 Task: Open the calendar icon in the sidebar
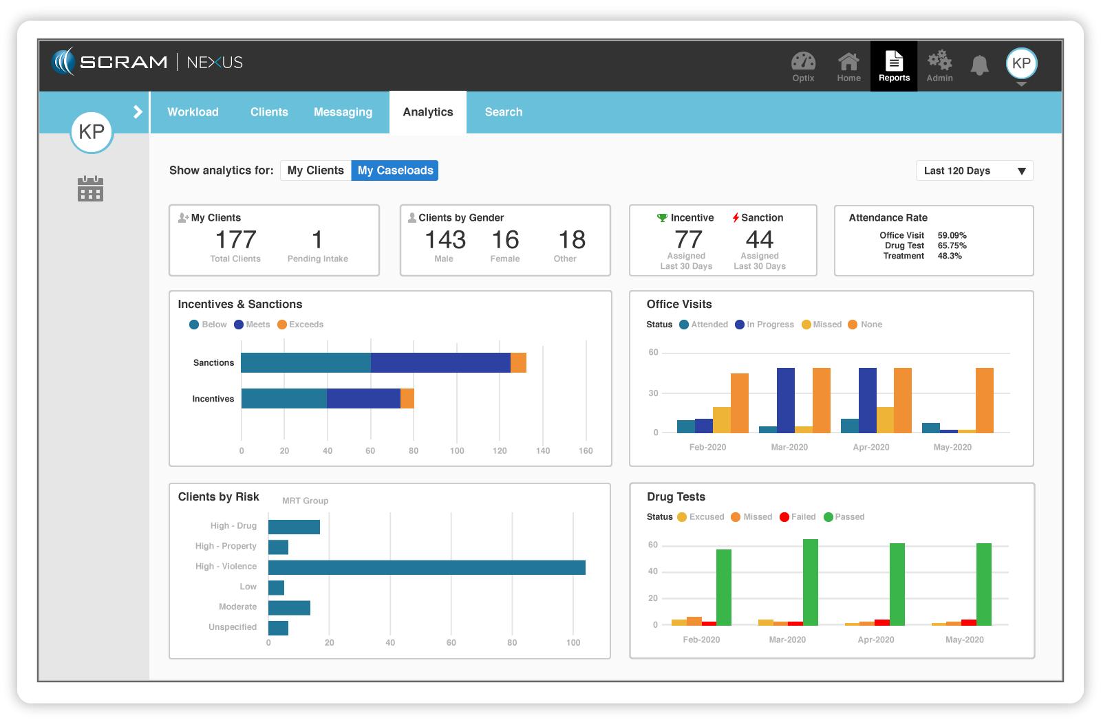coord(90,189)
